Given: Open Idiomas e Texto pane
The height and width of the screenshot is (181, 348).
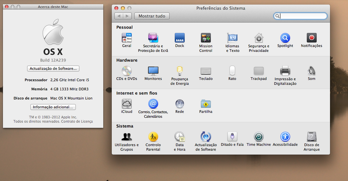Looking at the screenshot, I should tap(232, 42).
